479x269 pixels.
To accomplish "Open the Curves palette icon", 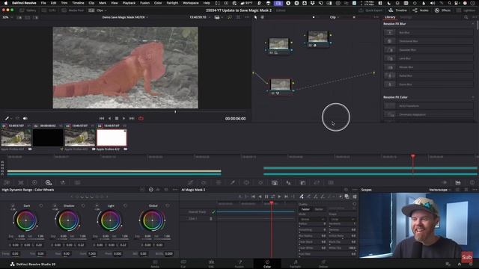I will click(190, 182).
